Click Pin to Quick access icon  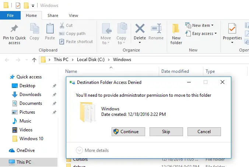click(x=14, y=29)
